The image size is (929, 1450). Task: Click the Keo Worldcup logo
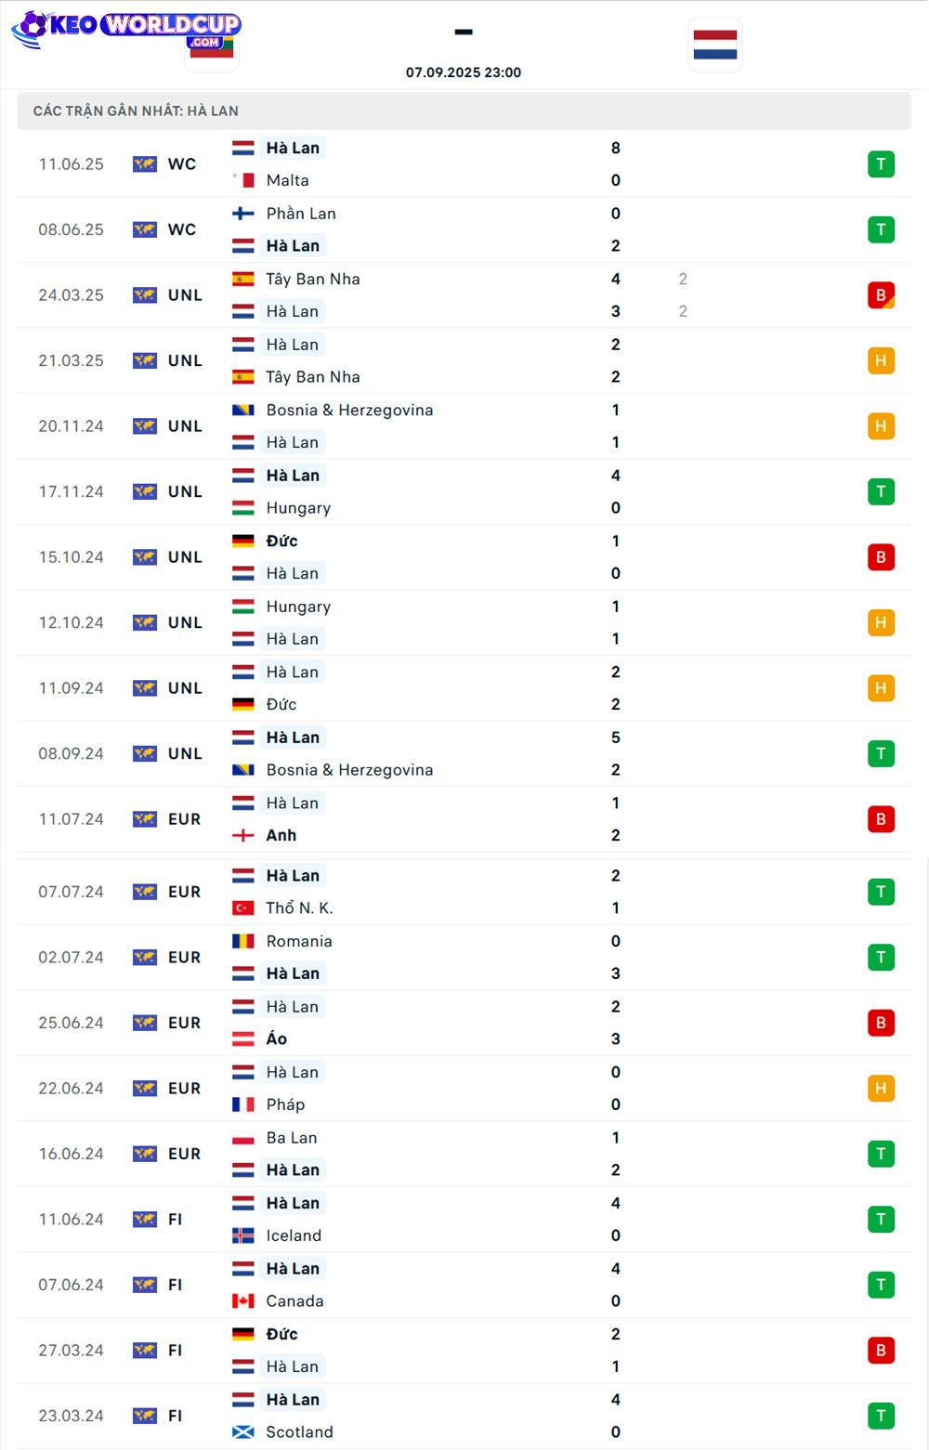point(126,29)
